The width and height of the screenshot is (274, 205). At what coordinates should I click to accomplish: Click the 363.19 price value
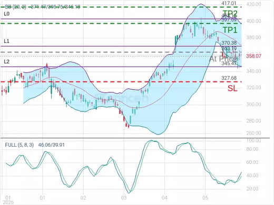(229, 48)
